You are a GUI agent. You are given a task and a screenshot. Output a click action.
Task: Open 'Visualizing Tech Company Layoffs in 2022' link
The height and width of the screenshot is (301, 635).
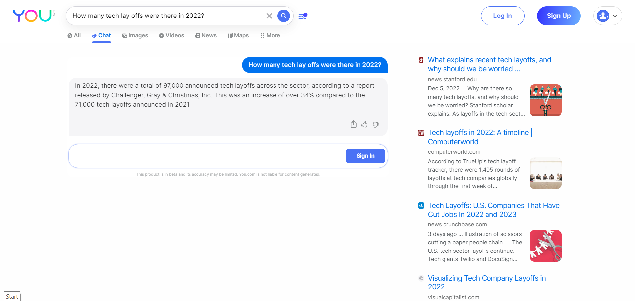click(487, 283)
